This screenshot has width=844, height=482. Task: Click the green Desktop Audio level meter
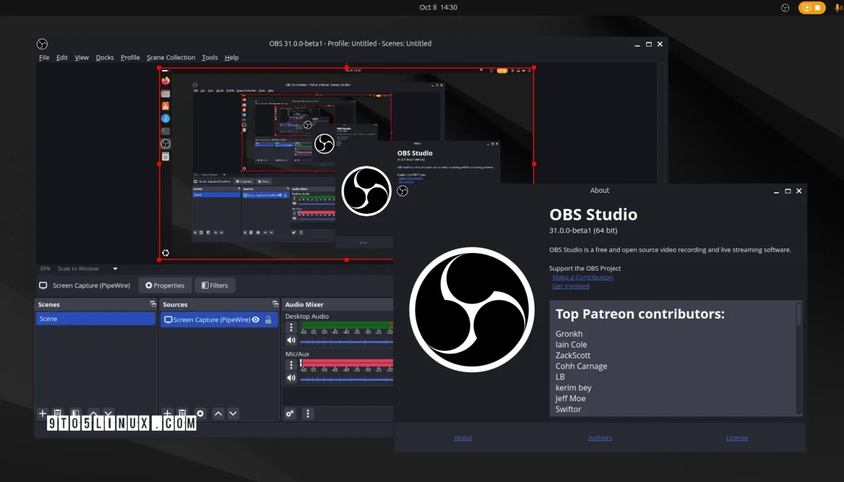pos(347,325)
